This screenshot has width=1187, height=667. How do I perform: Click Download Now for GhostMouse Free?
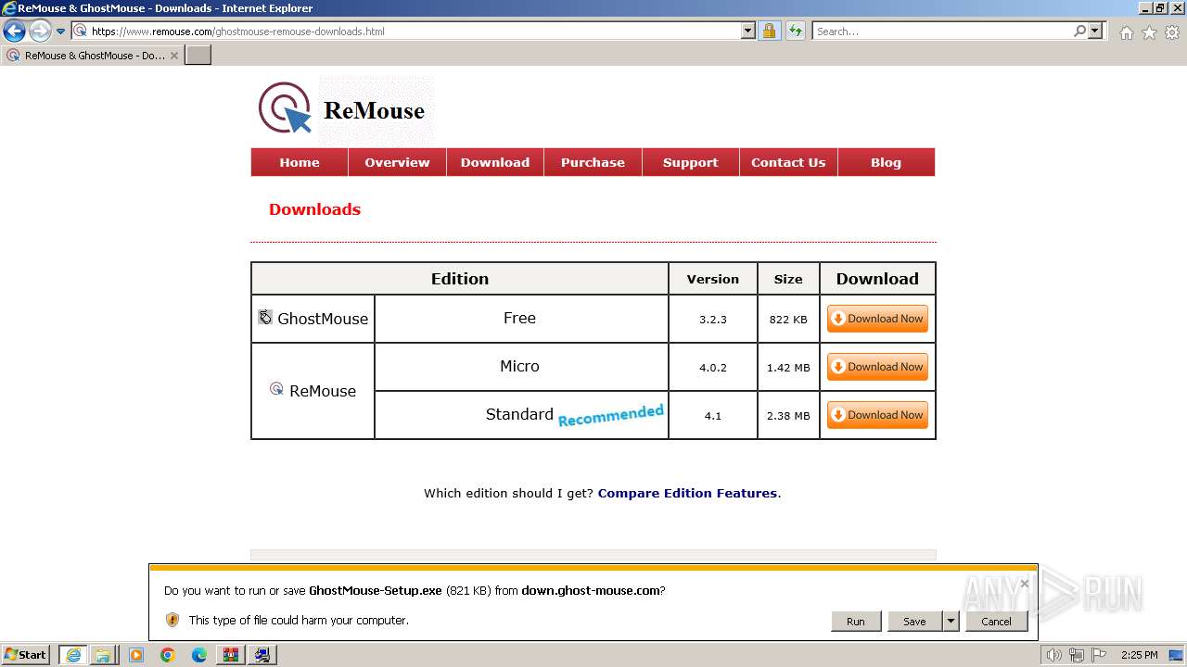[877, 319]
